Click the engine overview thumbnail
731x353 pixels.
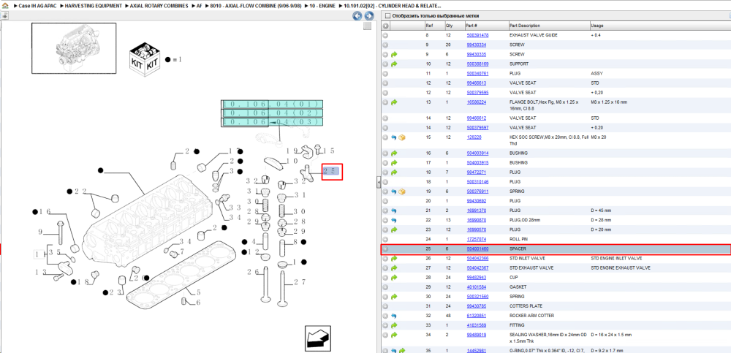click(74, 48)
